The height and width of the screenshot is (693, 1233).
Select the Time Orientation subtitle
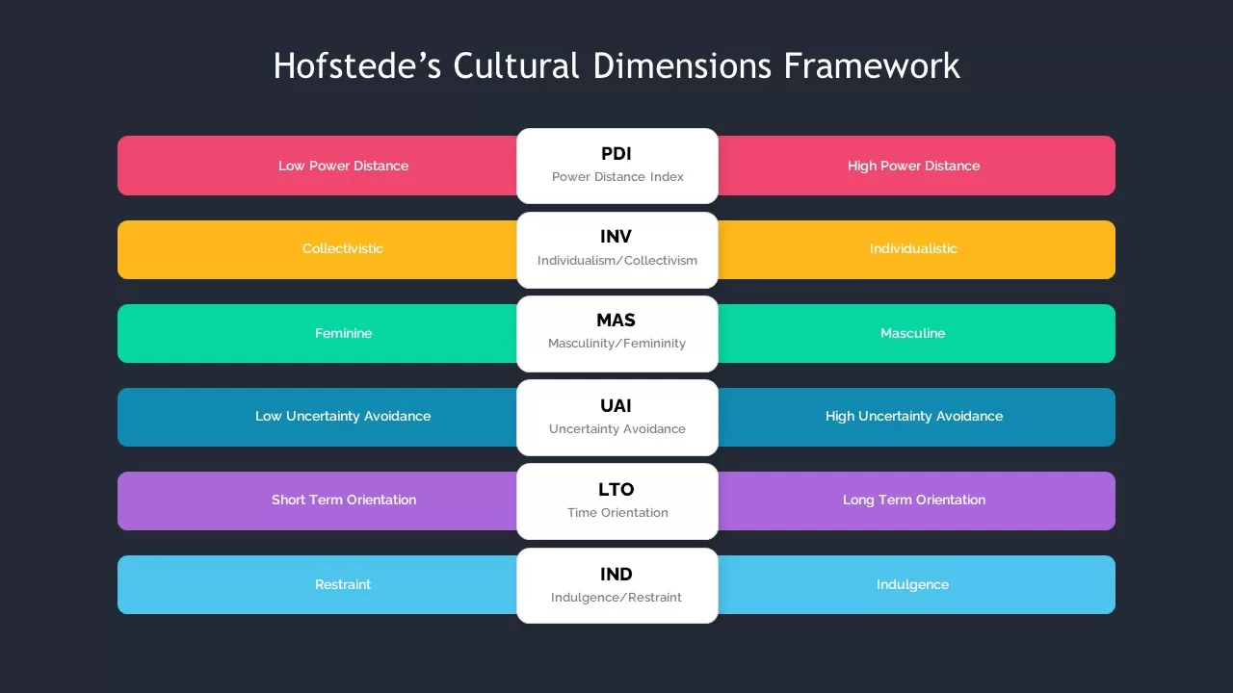(617, 513)
